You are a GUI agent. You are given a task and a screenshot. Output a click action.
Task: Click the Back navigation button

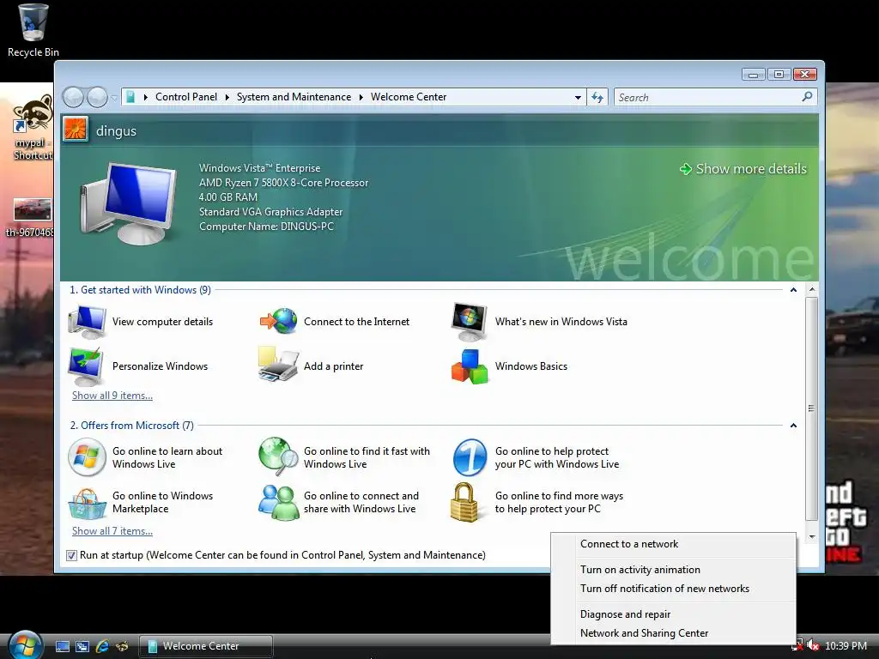point(74,98)
